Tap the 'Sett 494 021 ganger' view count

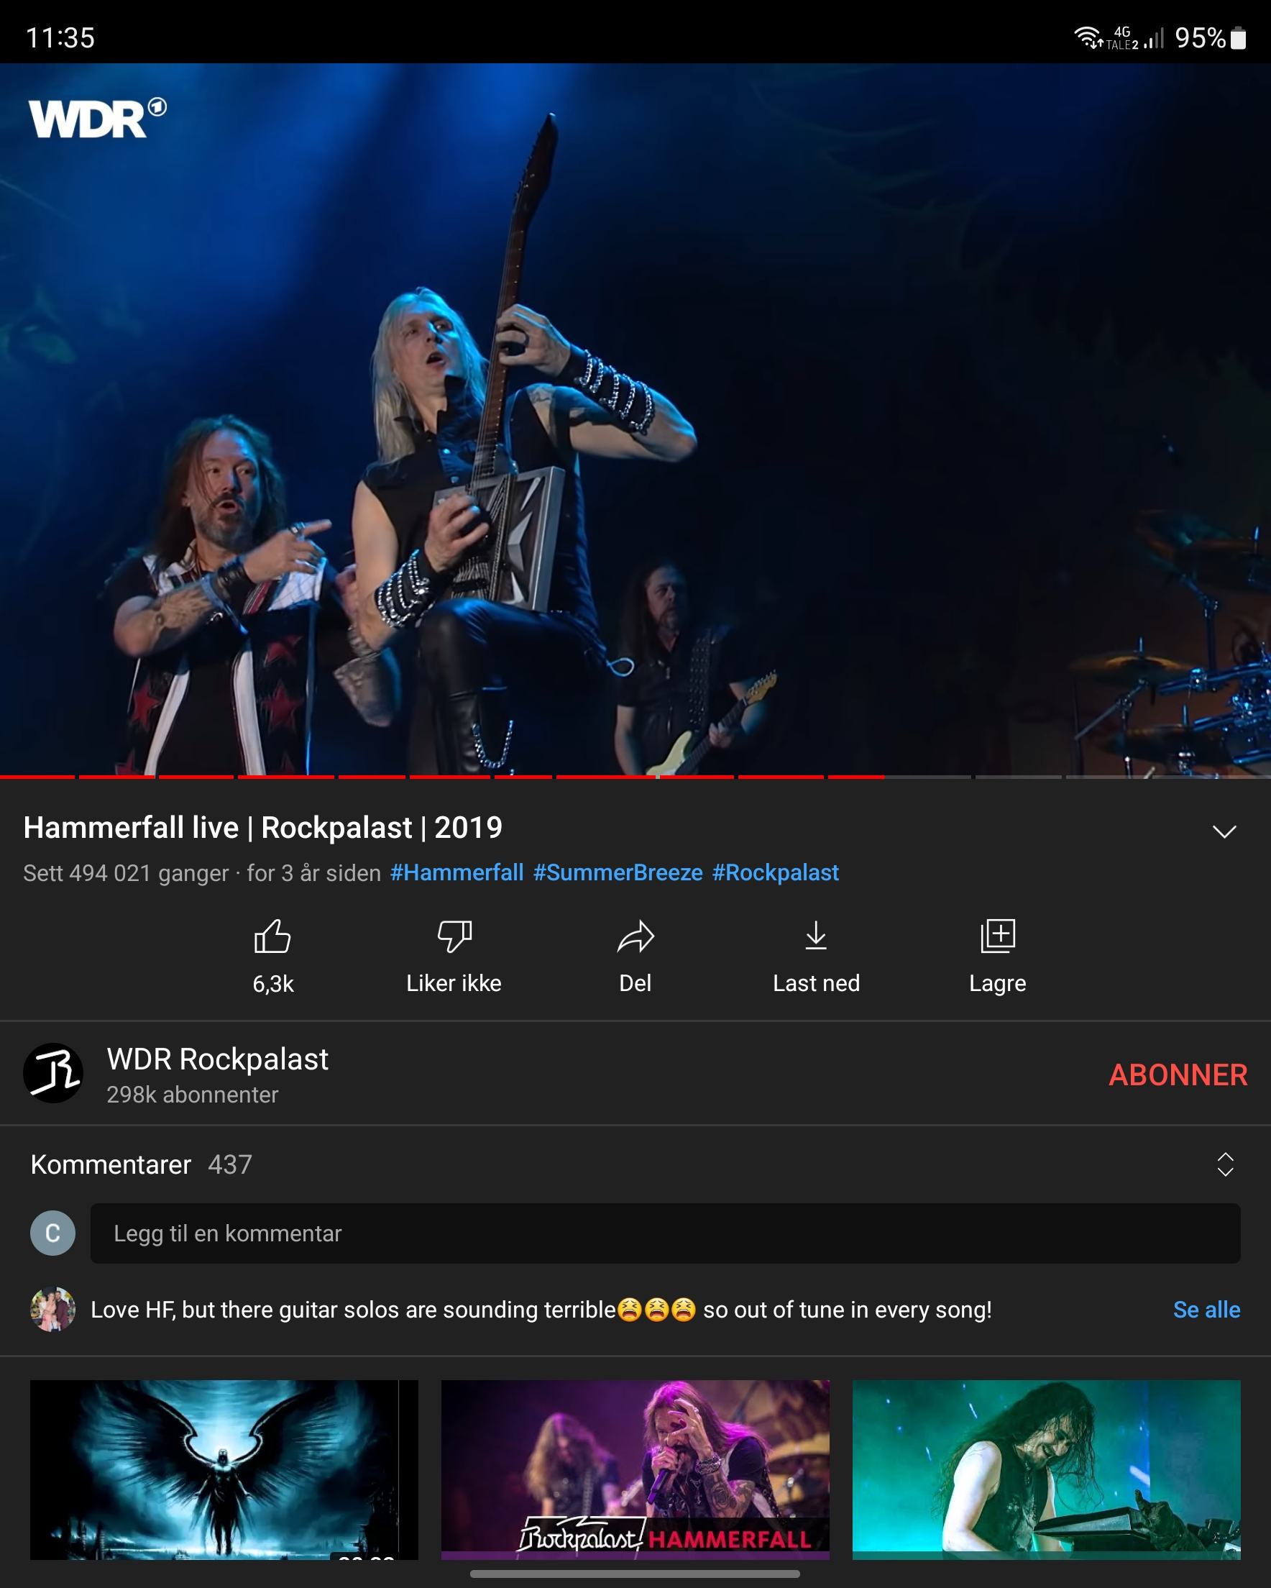tap(126, 873)
